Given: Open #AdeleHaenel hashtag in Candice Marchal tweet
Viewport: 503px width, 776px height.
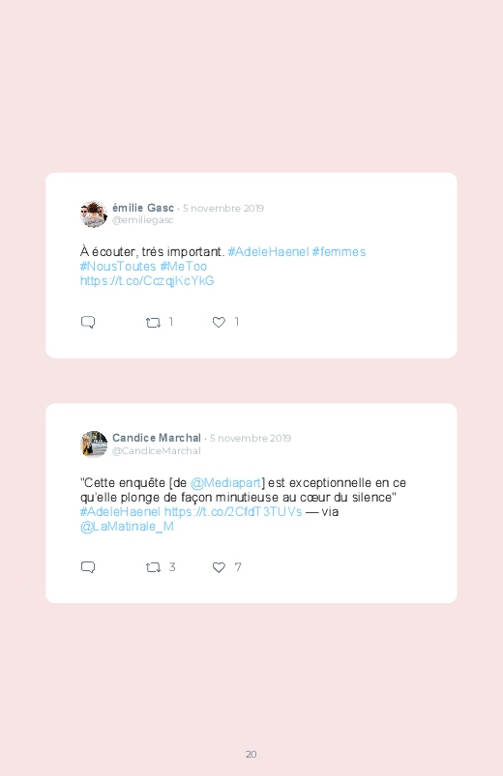Looking at the screenshot, I should coord(120,512).
